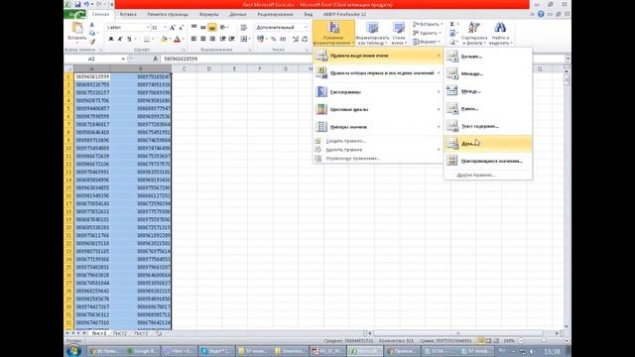
Task: Toggle italic formatting
Action: click(x=120, y=39)
